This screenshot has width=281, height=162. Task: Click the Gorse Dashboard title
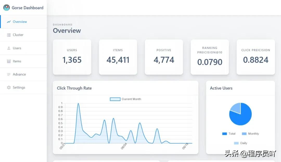pos(28,8)
